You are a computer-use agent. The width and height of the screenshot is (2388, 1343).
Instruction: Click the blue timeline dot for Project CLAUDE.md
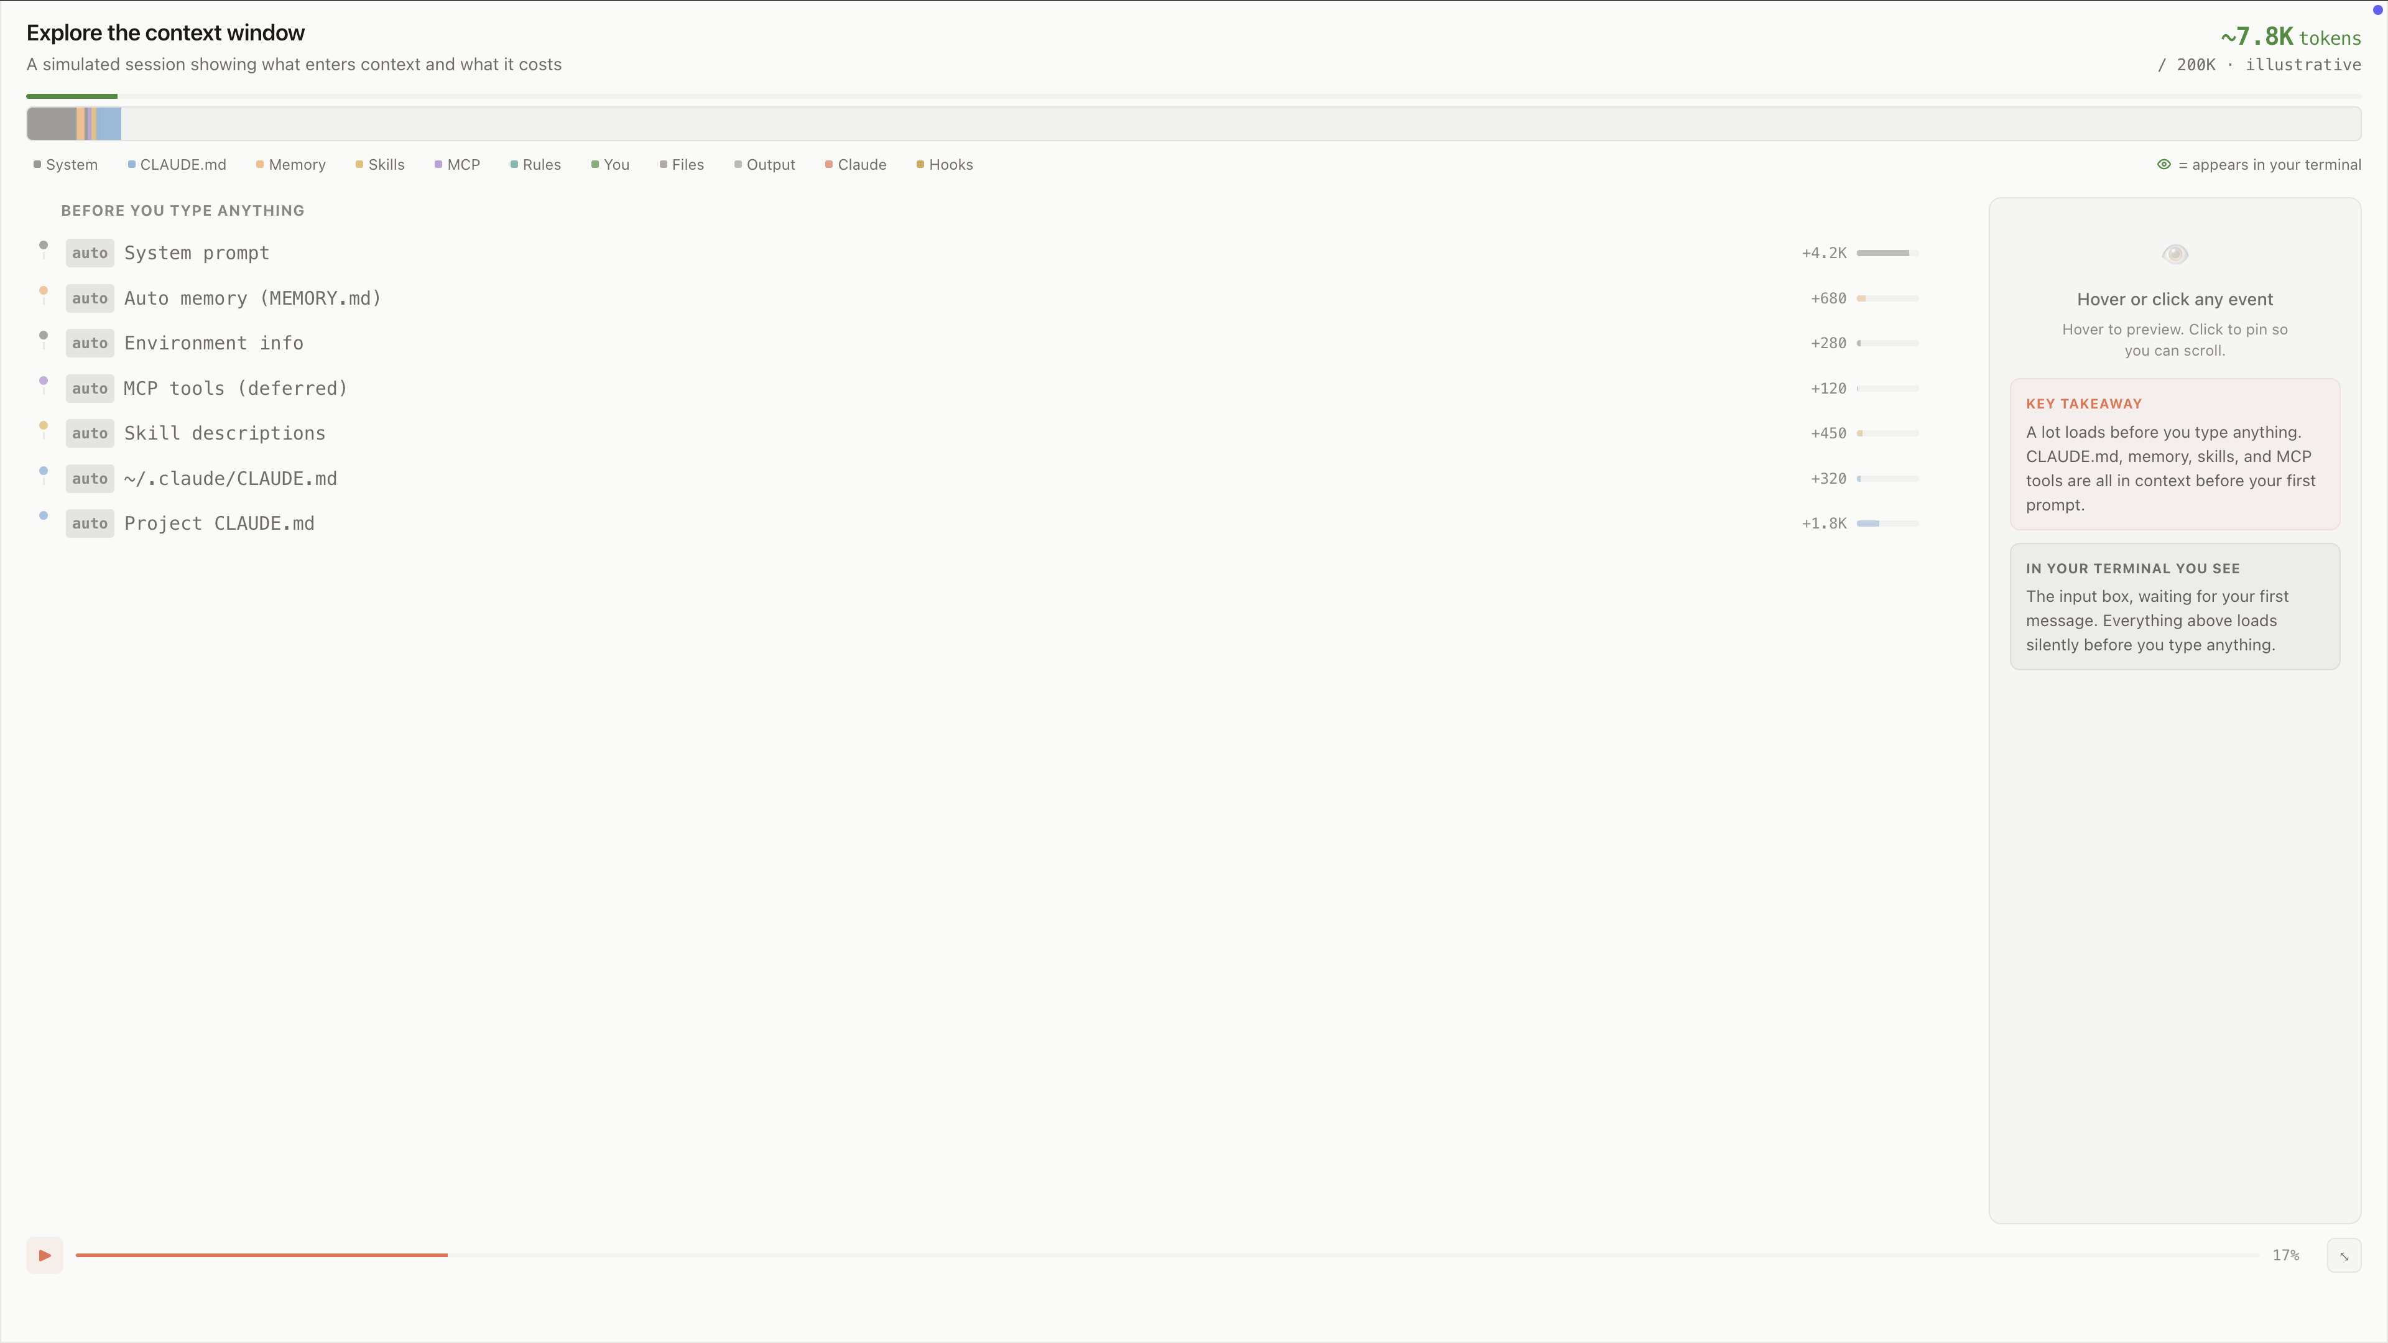[x=44, y=515]
